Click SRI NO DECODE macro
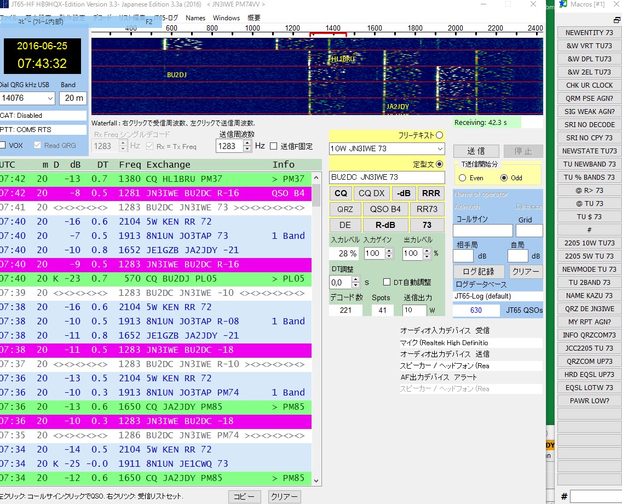The image size is (622, 504). 589,124
